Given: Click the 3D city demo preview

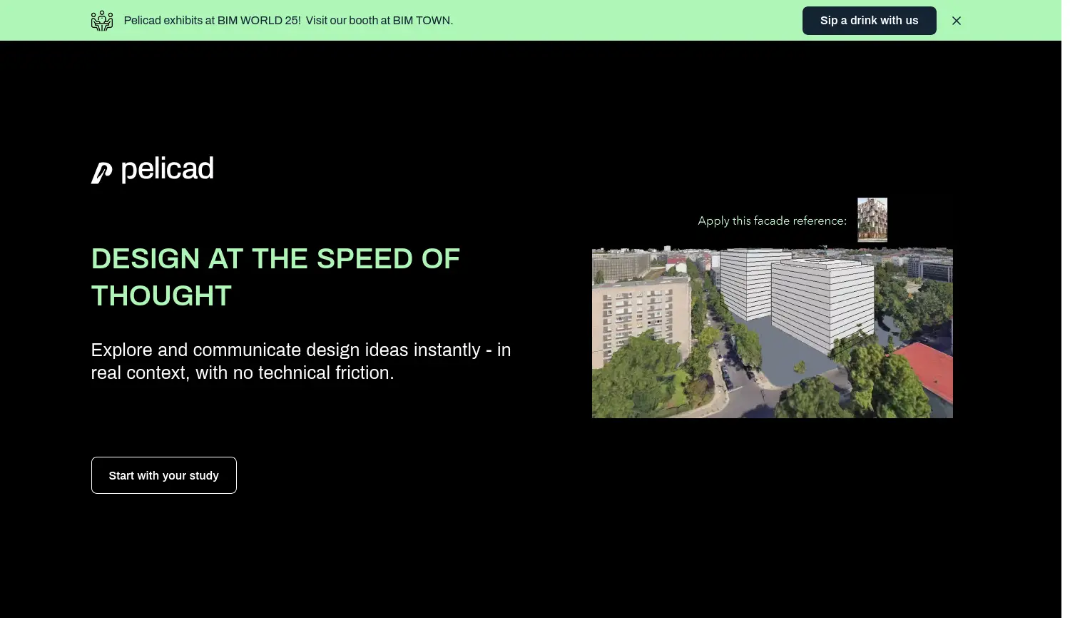Looking at the screenshot, I should [772, 332].
